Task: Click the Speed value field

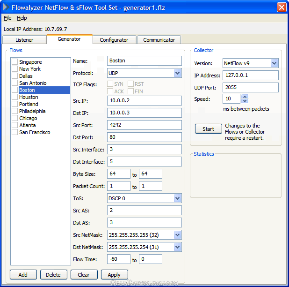Action: tap(231, 98)
